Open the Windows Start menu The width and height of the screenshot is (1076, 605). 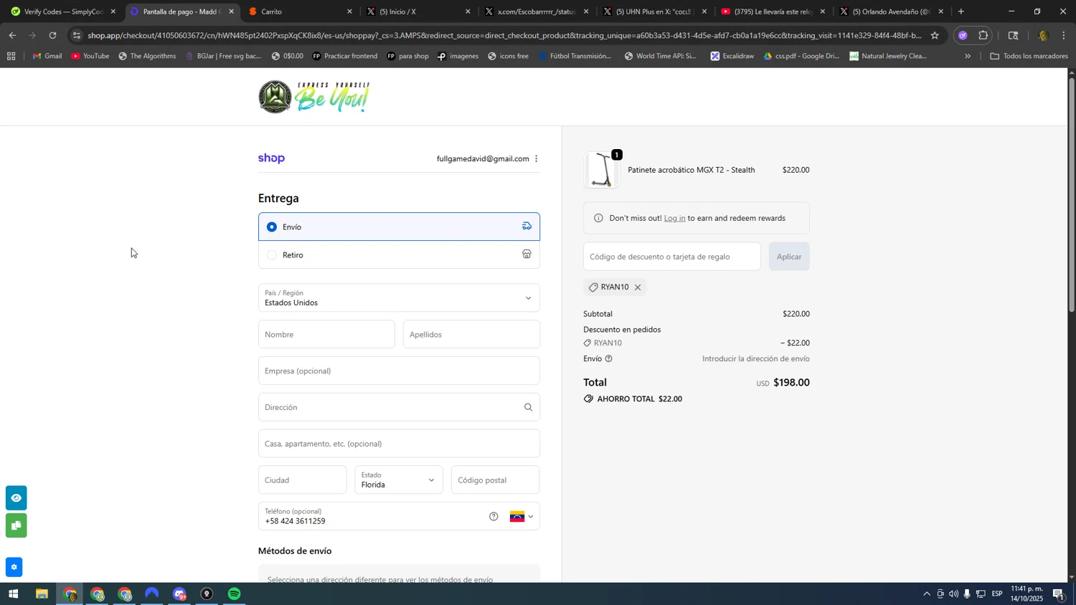point(13,594)
